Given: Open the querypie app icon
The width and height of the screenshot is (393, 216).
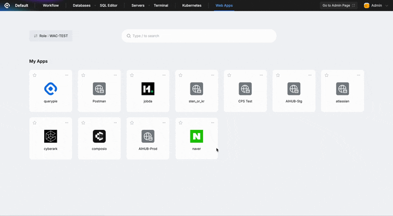Looking at the screenshot, I should coord(51,89).
